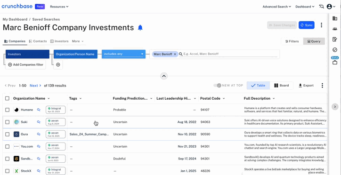341x175 pixels.
Task: Collapse the query panel with chevron-up
Action: coord(164,76)
